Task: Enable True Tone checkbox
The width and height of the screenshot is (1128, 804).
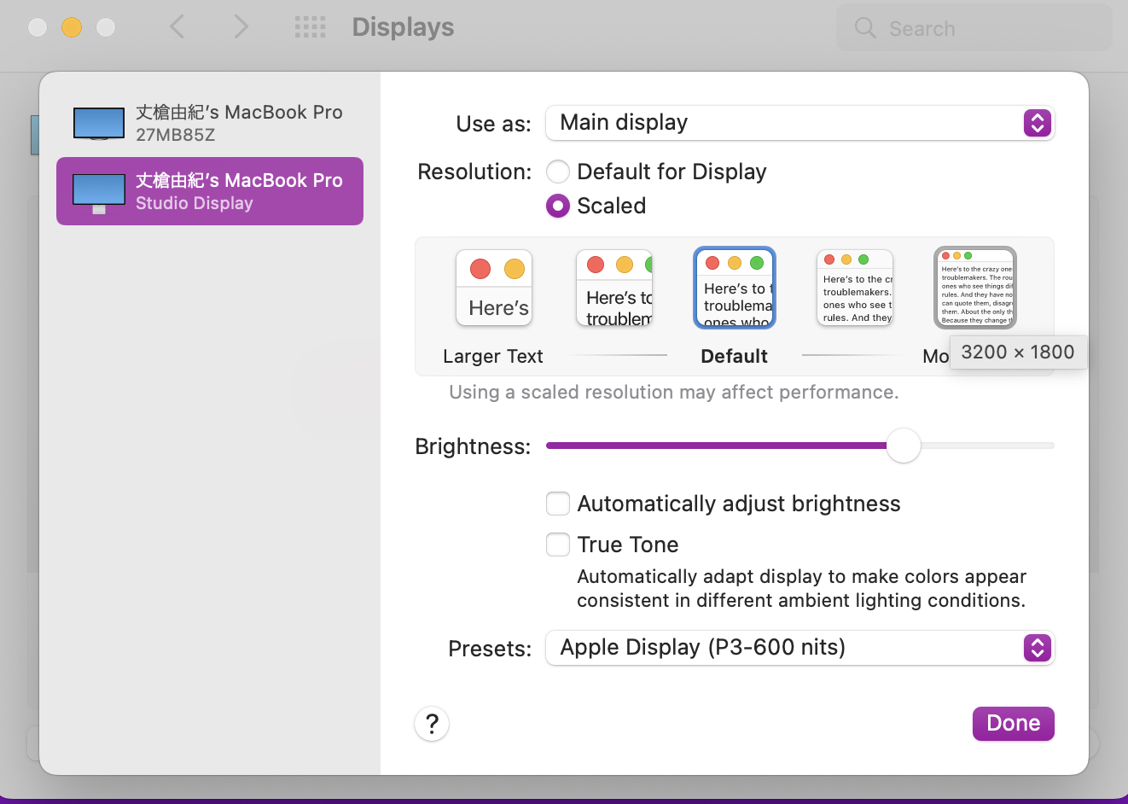Action: (558, 545)
